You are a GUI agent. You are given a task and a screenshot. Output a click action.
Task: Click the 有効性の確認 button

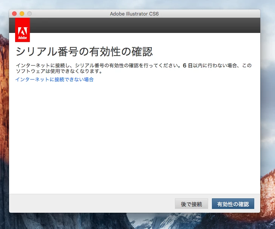(233, 204)
